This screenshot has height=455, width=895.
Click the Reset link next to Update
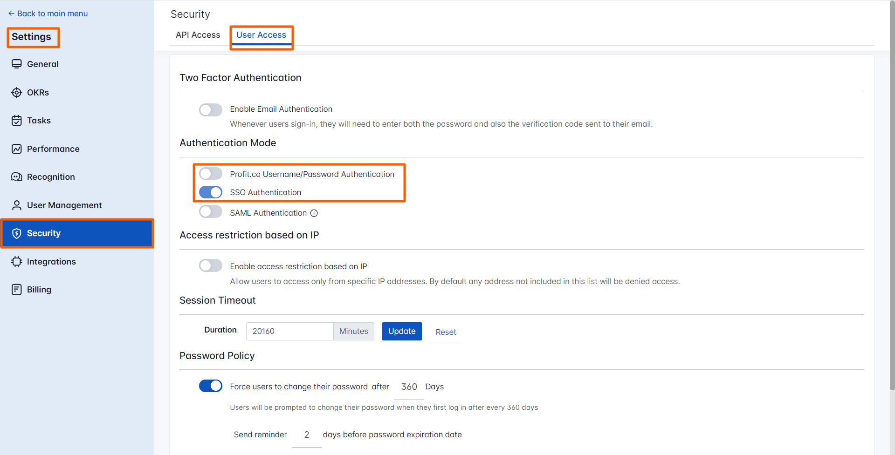[x=446, y=332]
